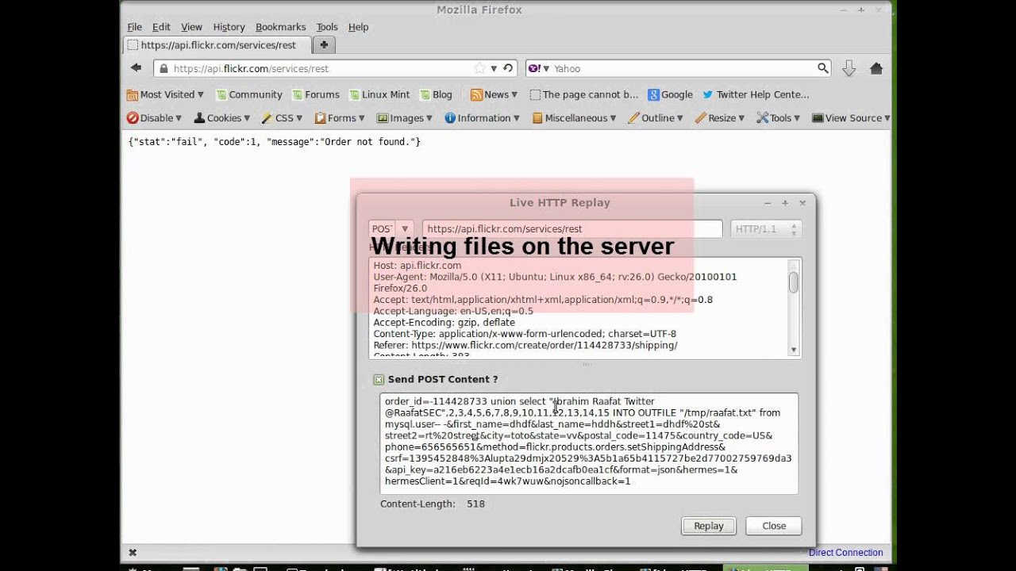The height and width of the screenshot is (571, 1016).
Task: Open the Twitter Help Center bookmark
Action: [756, 94]
